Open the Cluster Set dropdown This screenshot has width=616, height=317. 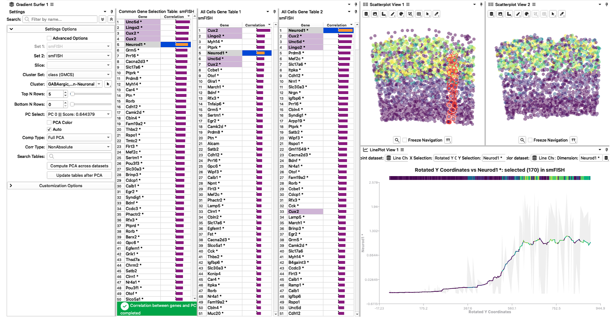pyautogui.click(x=79, y=75)
